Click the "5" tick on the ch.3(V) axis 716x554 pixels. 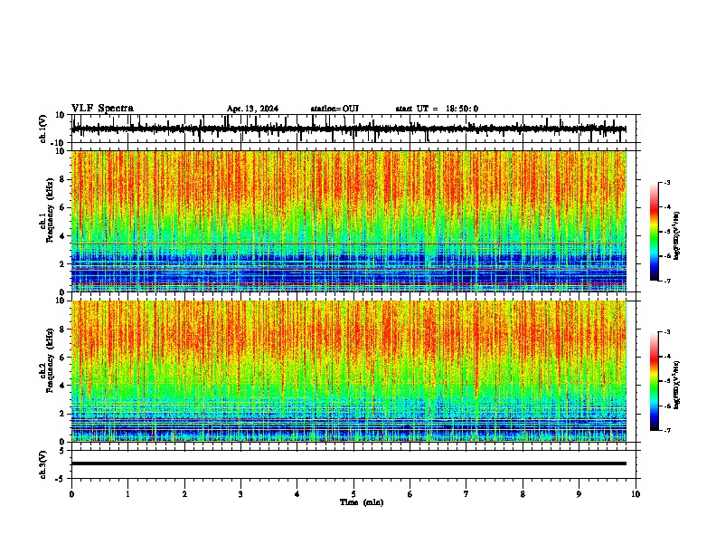coord(63,450)
